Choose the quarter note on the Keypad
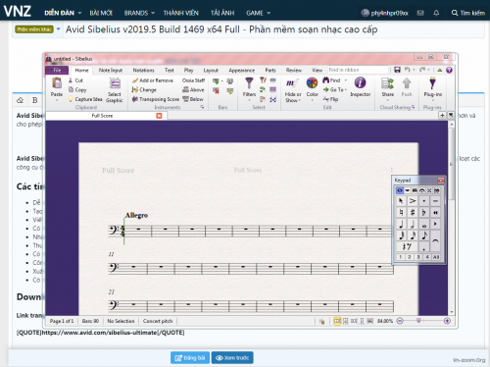 point(402,224)
